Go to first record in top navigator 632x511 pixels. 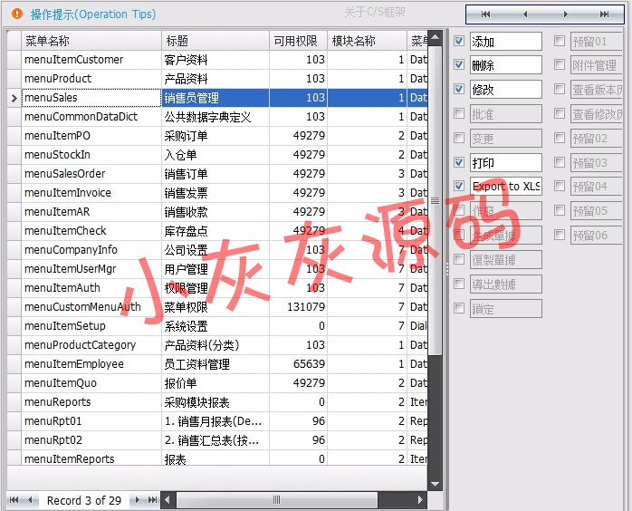tap(485, 14)
